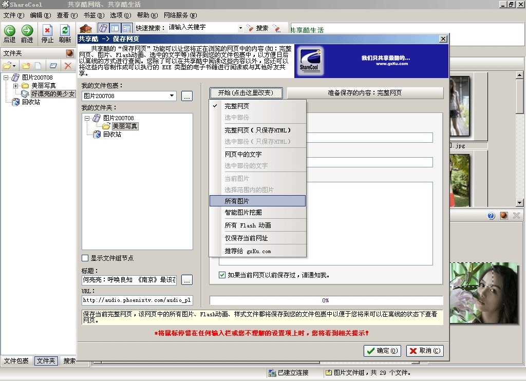
Task: Open the 图片200708 file package dropdown
Action: [x=173, y=96]
